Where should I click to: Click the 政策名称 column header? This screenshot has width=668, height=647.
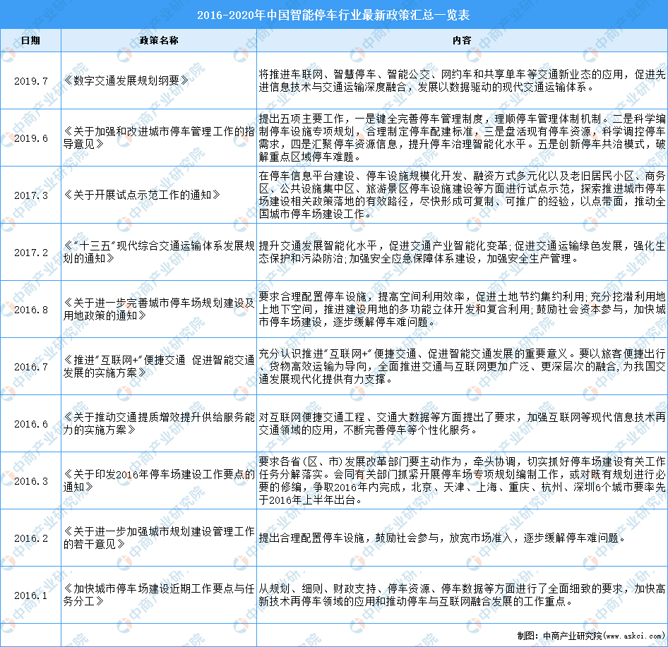click(x=159, y=40)
